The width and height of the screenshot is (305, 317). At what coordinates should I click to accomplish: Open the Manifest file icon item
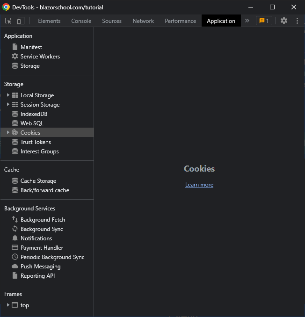pyautogui.click(x=15, y=47)
